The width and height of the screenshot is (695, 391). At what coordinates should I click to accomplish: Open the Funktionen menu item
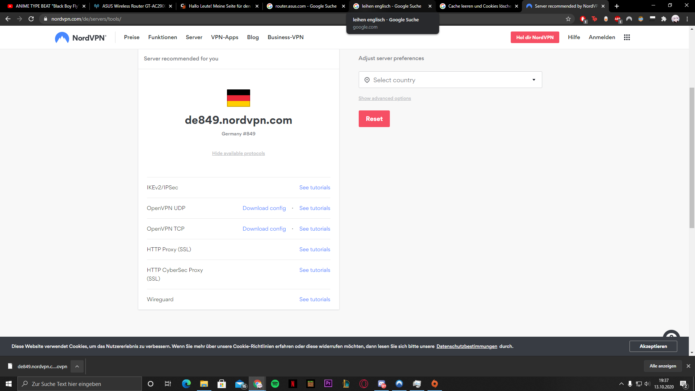(163, 37)
